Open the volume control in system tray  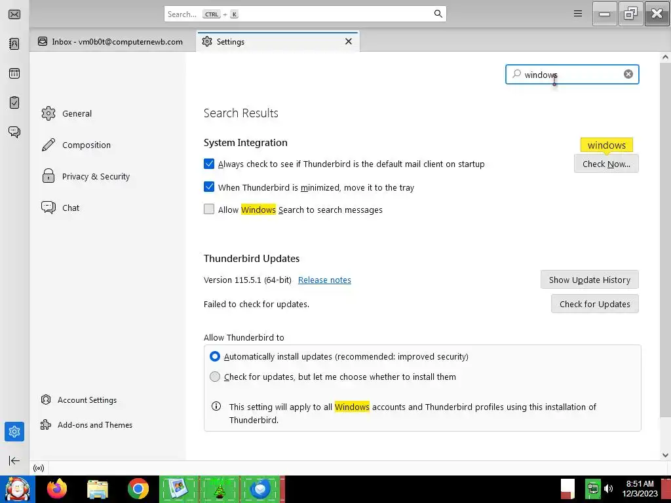(609, 489)
